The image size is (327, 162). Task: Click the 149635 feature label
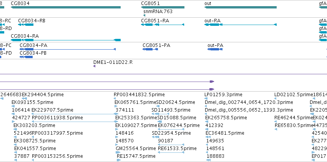[x=215, y=141]
